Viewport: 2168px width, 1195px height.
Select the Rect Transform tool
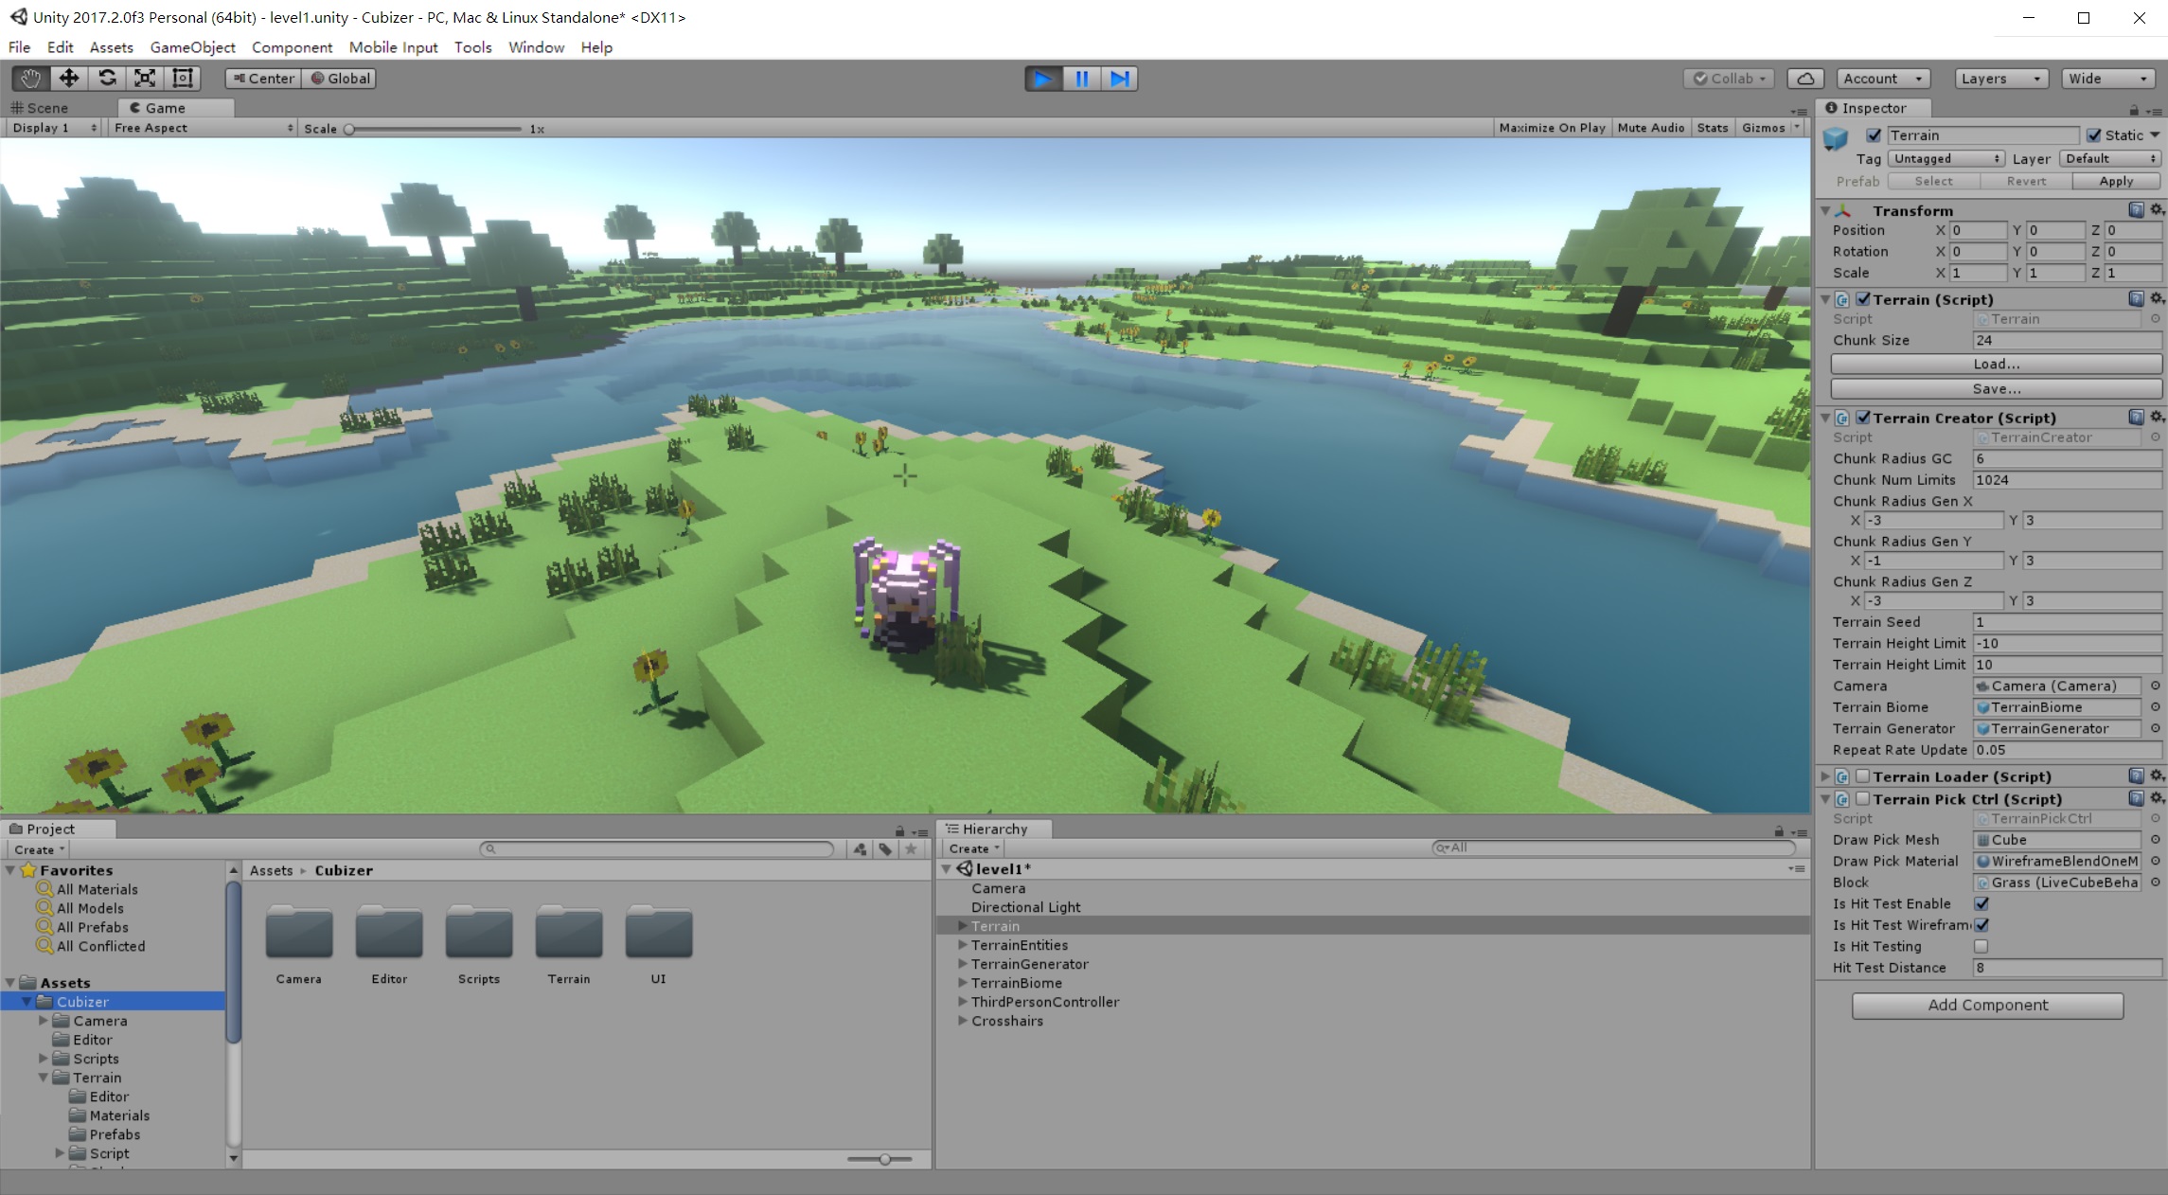[x=183, y=79]
